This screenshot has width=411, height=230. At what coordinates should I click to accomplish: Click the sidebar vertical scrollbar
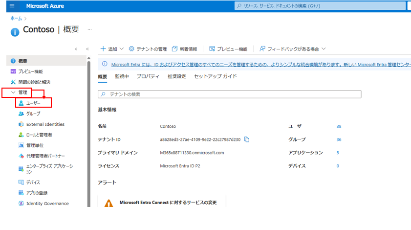click(x=89, y=134)
